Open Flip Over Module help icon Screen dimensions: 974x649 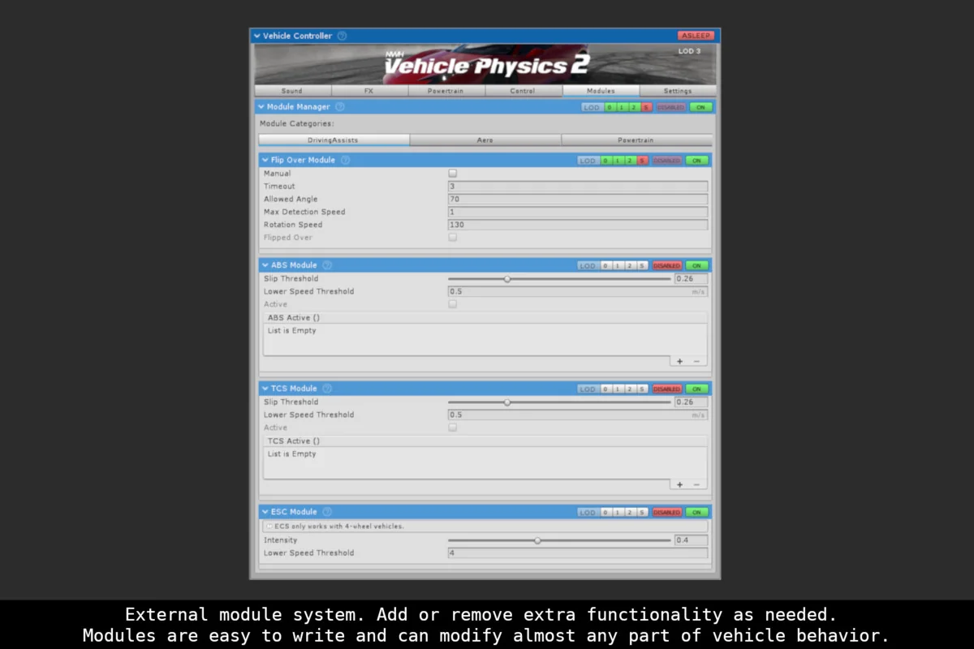tap(345, 161)
